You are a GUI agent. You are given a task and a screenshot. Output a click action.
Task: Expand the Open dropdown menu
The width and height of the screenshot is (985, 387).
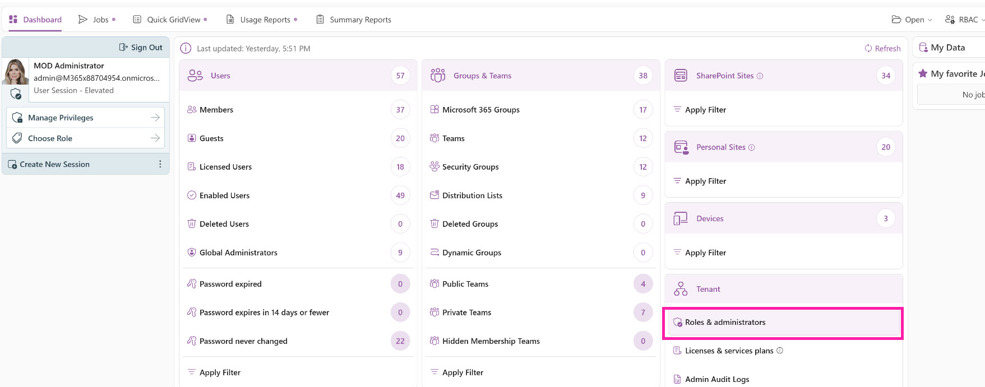click(912, 20)
